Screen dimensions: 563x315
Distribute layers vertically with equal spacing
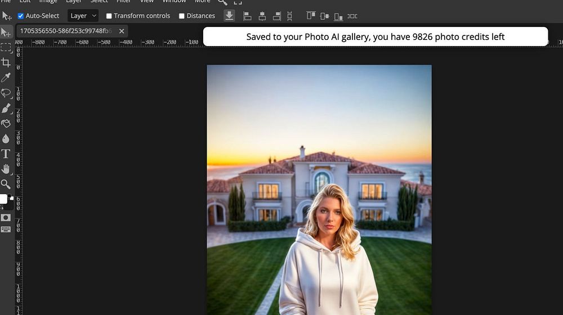[x=290, y=16]
